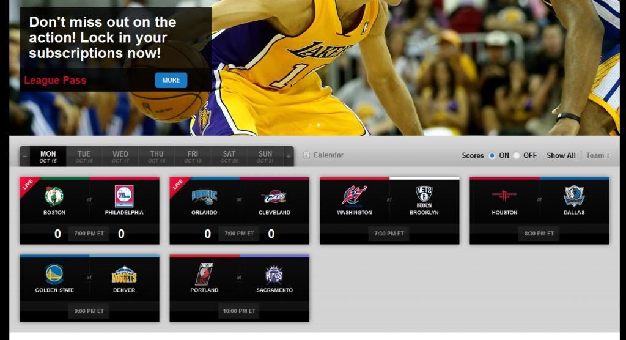Click the 7:30 PM ET game time
Screen dimensions: 626x340
[389, 234]
